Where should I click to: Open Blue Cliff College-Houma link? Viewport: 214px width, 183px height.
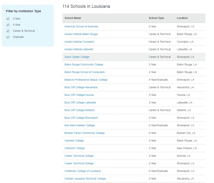coord(79,95)
